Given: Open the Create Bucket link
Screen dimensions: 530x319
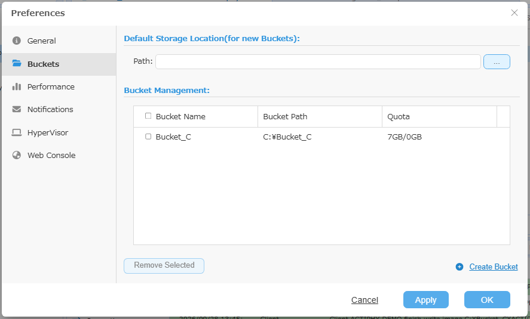Looking at the screenshot, I should click(494, 267).
